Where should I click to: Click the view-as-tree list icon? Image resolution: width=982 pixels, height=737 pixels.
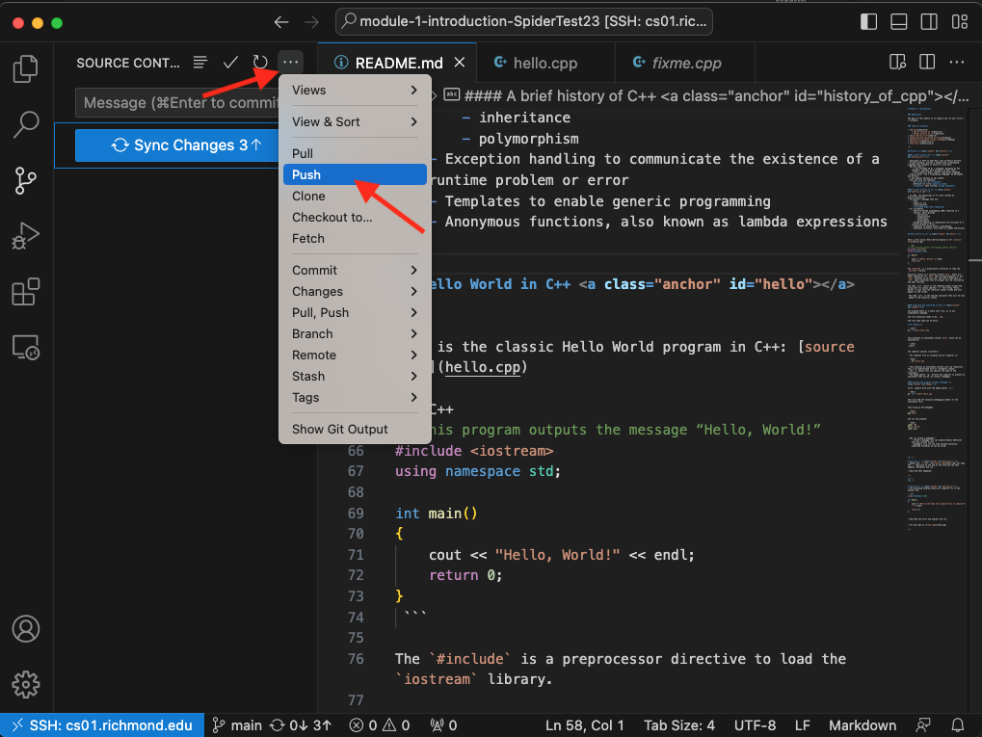pos(199,62)
